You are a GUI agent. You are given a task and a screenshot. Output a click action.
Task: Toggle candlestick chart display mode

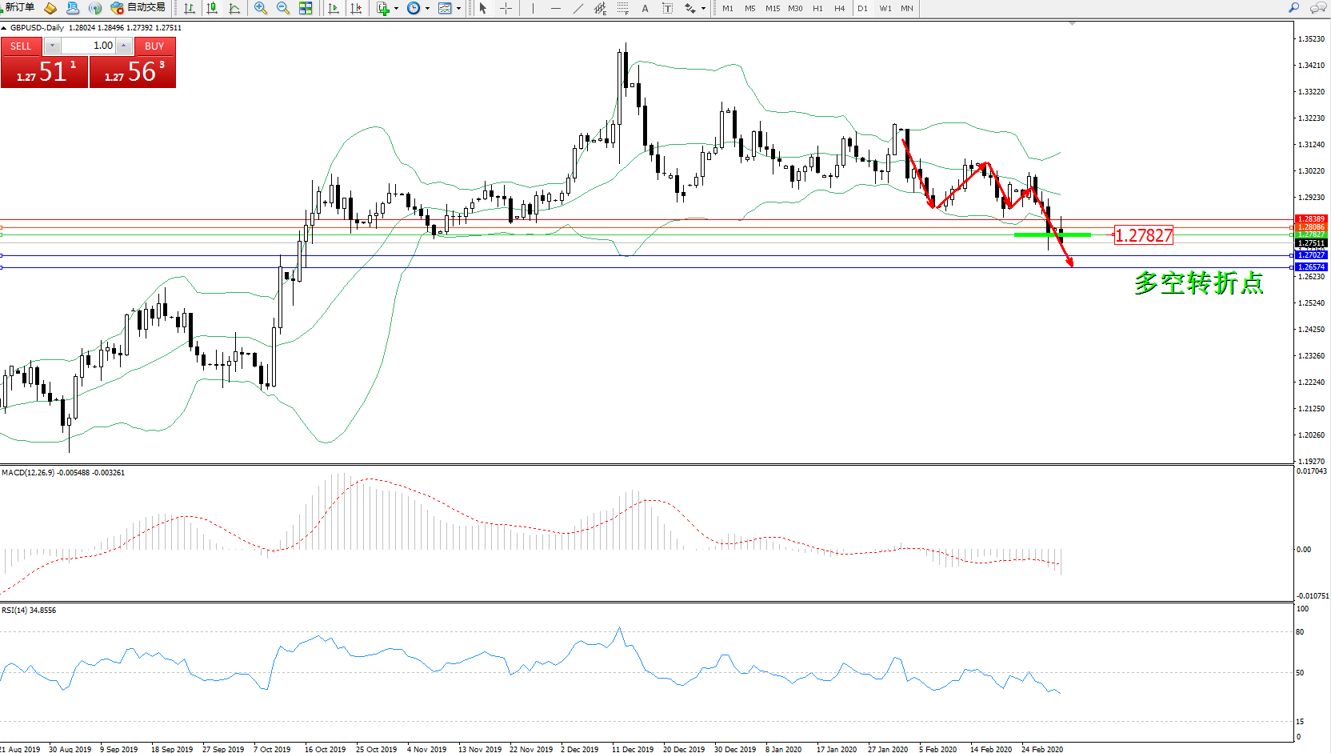coord(212,8)
